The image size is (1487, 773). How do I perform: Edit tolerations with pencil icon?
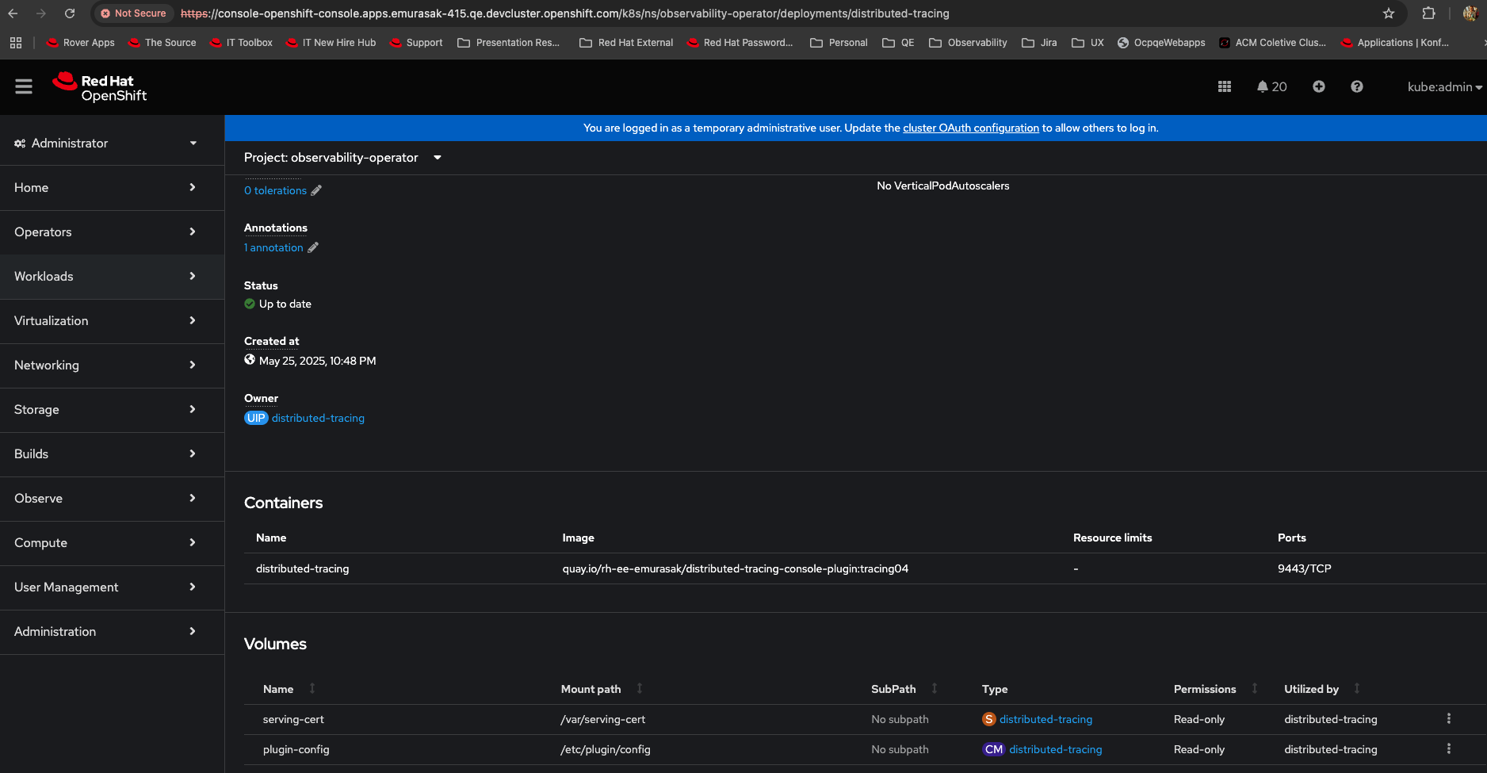pos(316,190)
